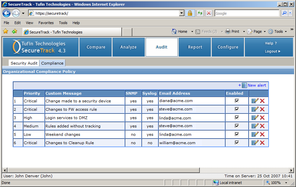Viewport: 296px width, 187px height.
Task: Open the Tools menu in menu bar
Action: tap(63, 23)
